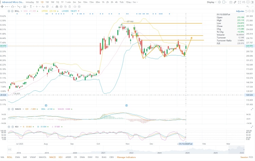Delete drawings with the trash icon
Viewport: 255px width, 161px height.
[x=70, y=7]
